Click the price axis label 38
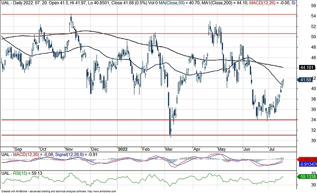The width and height of the screenshot is (317, 193). [314, 99]
